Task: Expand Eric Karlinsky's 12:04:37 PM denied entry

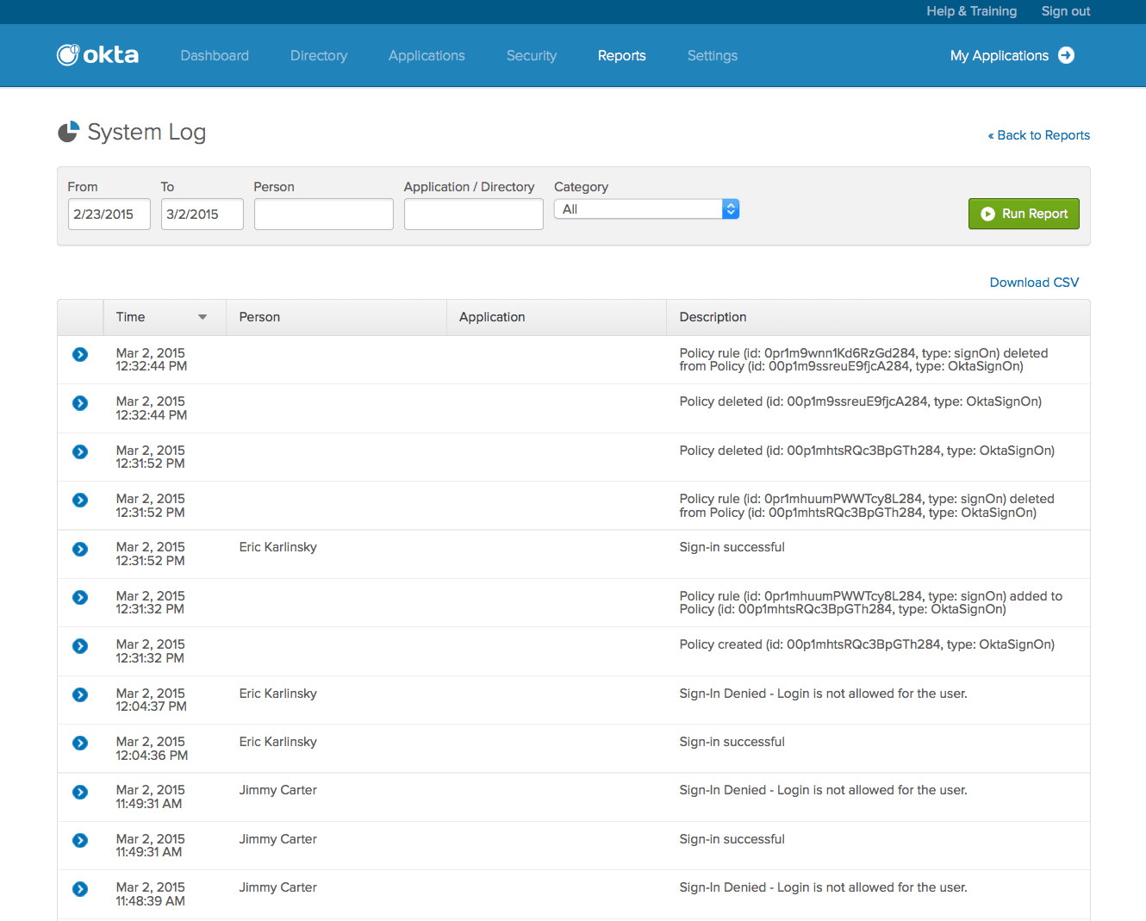Action: pyautogui.click(x=80, y=695)
